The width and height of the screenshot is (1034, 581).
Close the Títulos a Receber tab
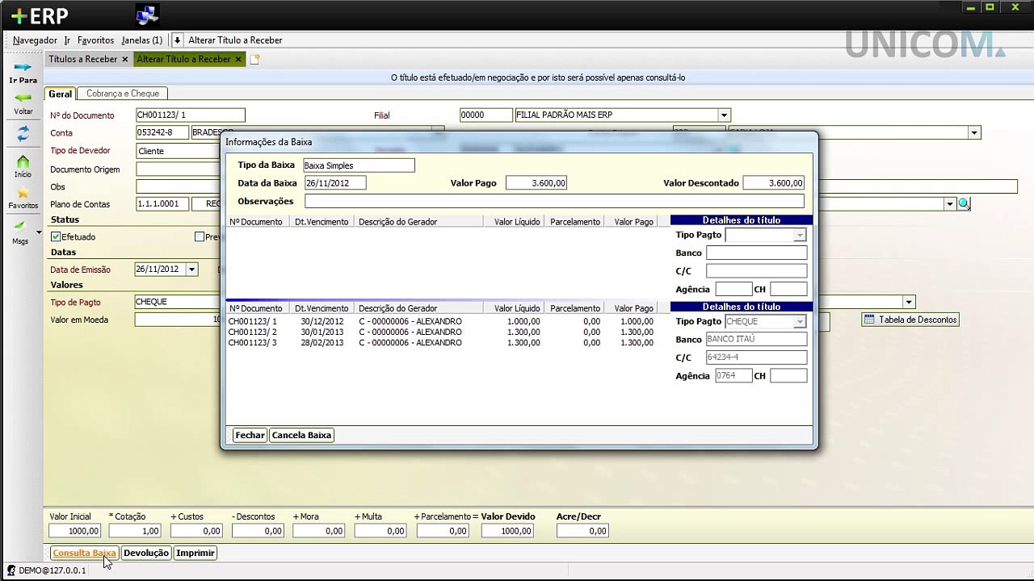(125, 60)
